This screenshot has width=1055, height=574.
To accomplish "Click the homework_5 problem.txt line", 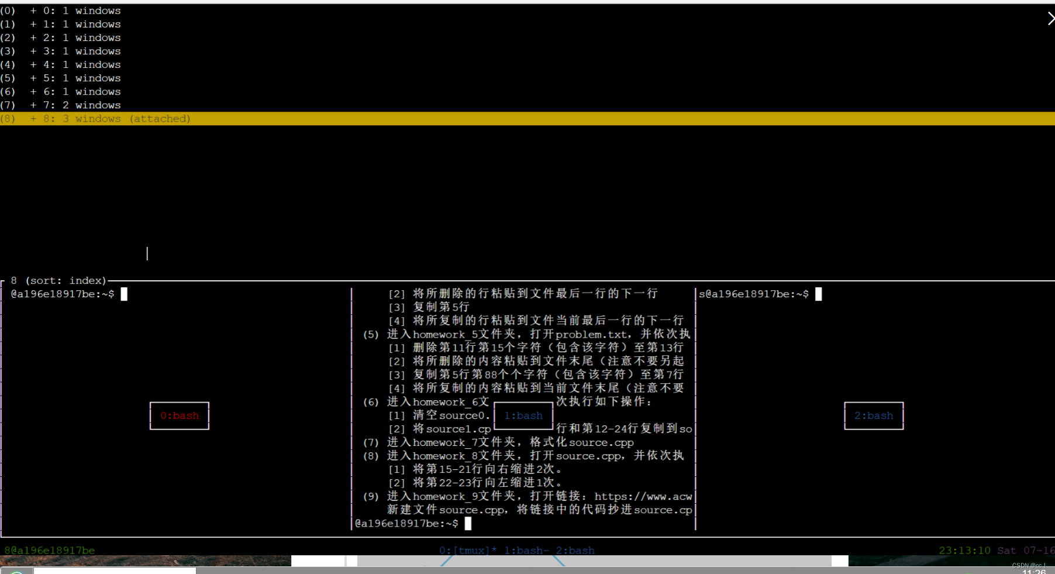I will click(526, 334).
